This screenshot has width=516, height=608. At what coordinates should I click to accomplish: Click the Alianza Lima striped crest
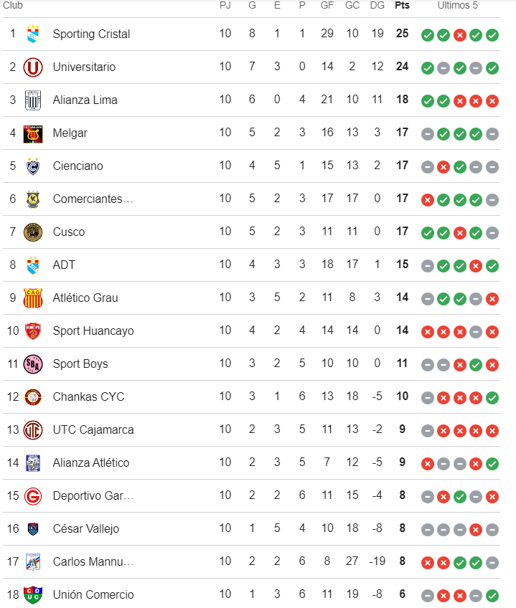32,100
